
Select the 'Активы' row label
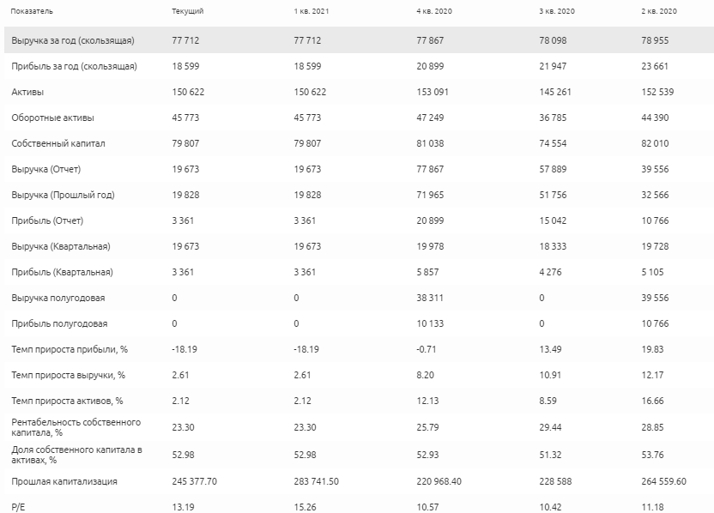click(27, 92)
